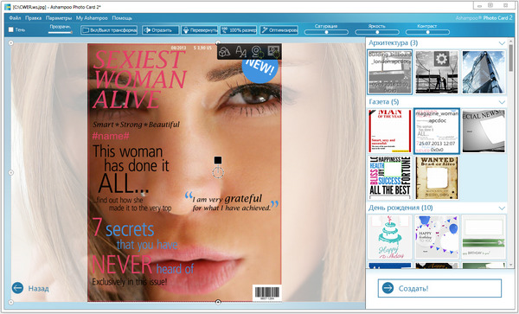Open the Файл menu

click(x=15, y=18)
